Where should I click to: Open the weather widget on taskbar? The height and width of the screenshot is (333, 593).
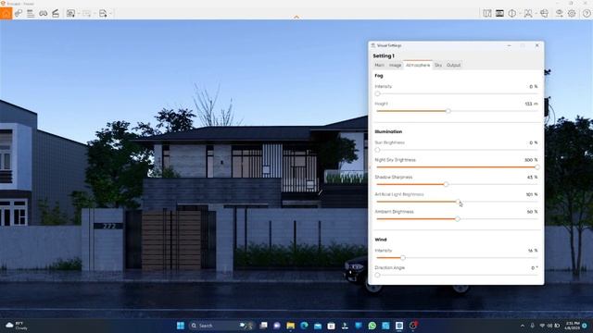17,326
